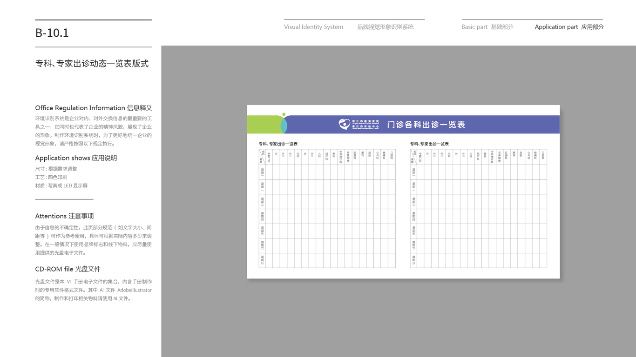Viewport: 636px width, 357px height.
Task: Select the 尺寸:根据需求调整 line
Action: [x=56, y=169]
